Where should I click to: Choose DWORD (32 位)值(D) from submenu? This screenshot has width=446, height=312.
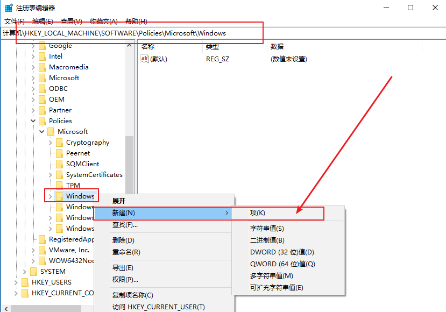pos(281,252)
